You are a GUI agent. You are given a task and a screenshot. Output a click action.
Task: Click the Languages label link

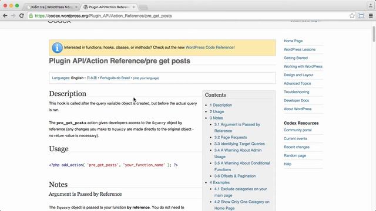coord(61,78)
